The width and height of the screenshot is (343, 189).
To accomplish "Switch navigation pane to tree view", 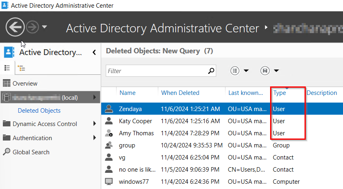I will pyautogui.click(x=21, y=68).
